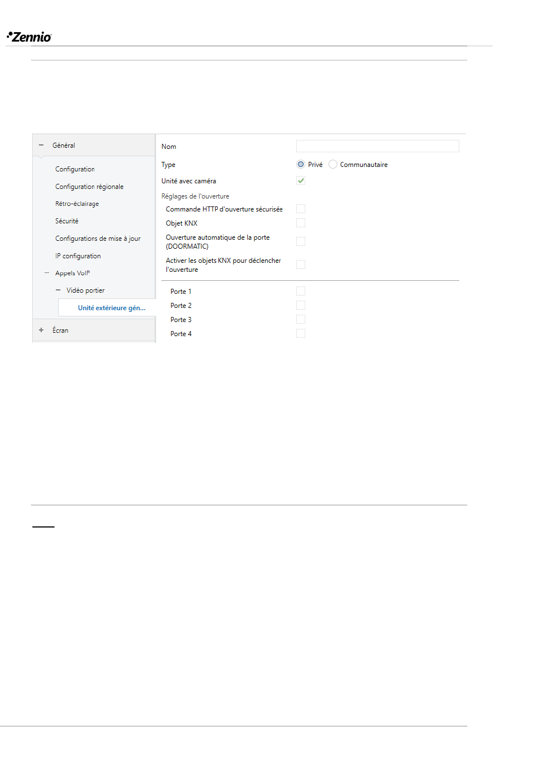Check the Porte 1 checkbox

tap(301, 291)
